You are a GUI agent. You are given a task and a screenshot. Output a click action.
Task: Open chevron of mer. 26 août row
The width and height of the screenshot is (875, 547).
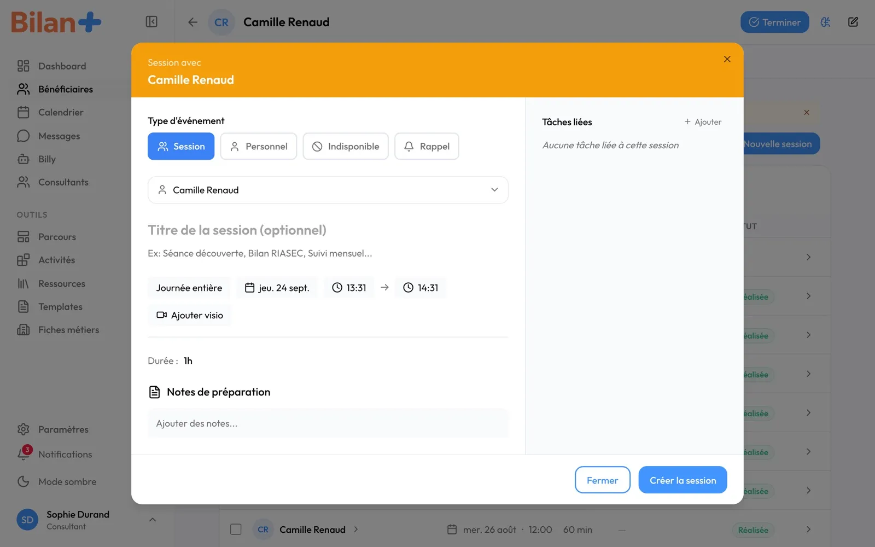(x=808, y=529)
